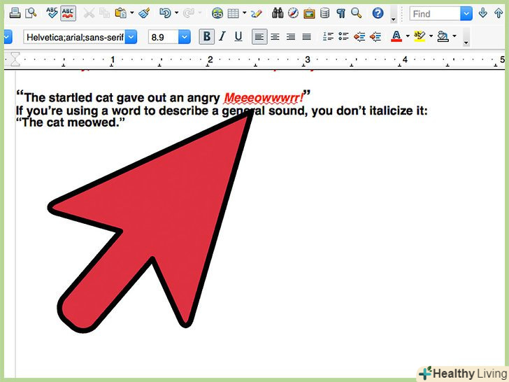Toggle Nonprinting Characters pilcrow icon

340,13
